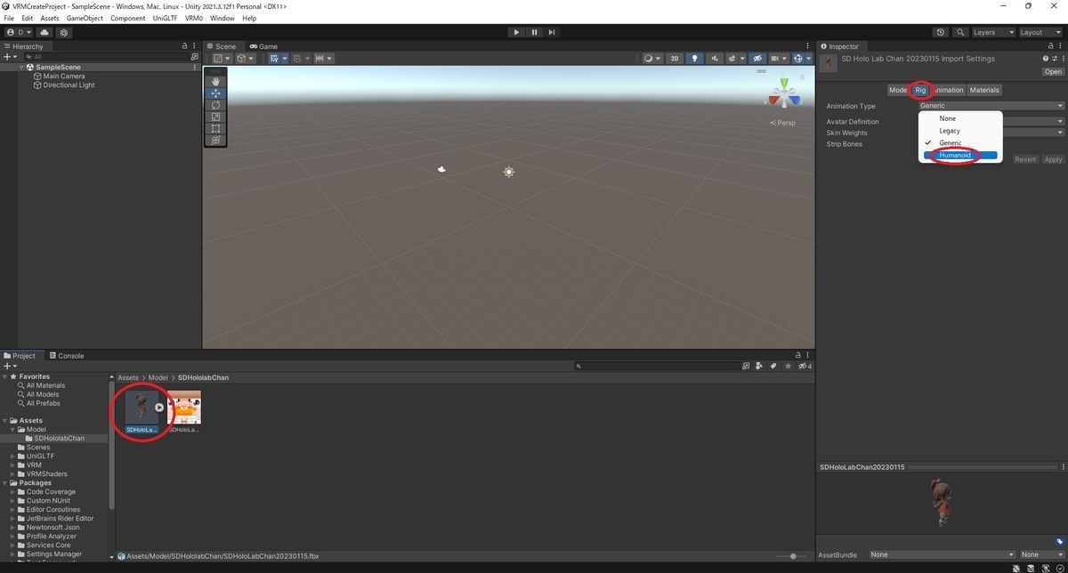Viewport: 1068px width, 573px height.
Task: Click the Scene orientation gizmo
Action: point(783,93)
